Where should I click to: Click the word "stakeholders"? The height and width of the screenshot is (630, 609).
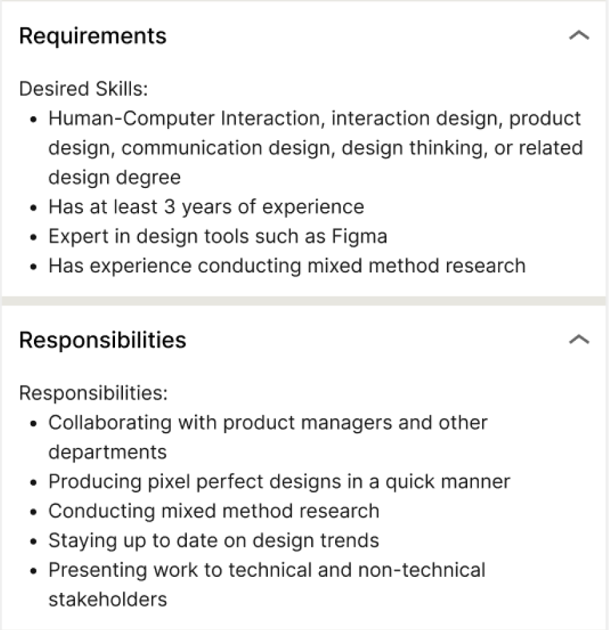click(x=107, y=599)
